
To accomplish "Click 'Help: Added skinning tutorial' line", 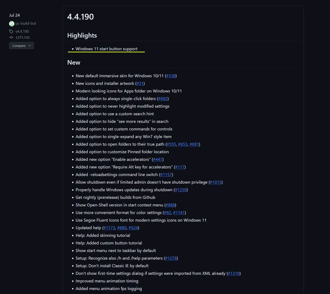I will pos(103,235).
